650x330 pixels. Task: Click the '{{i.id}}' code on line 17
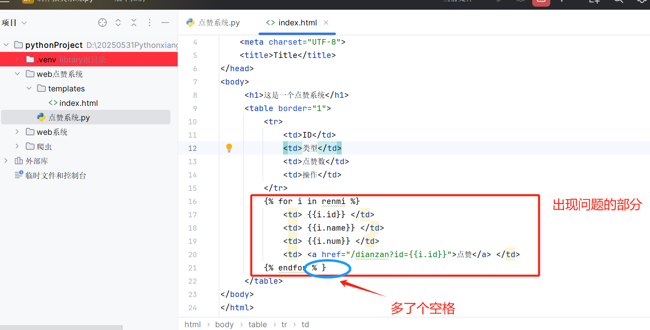point(326,214)
